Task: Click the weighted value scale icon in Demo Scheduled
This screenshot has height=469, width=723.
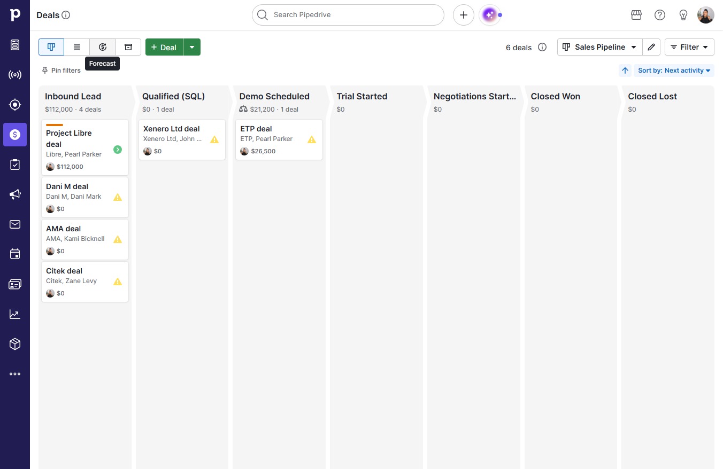Action: [x=243, y=110]
